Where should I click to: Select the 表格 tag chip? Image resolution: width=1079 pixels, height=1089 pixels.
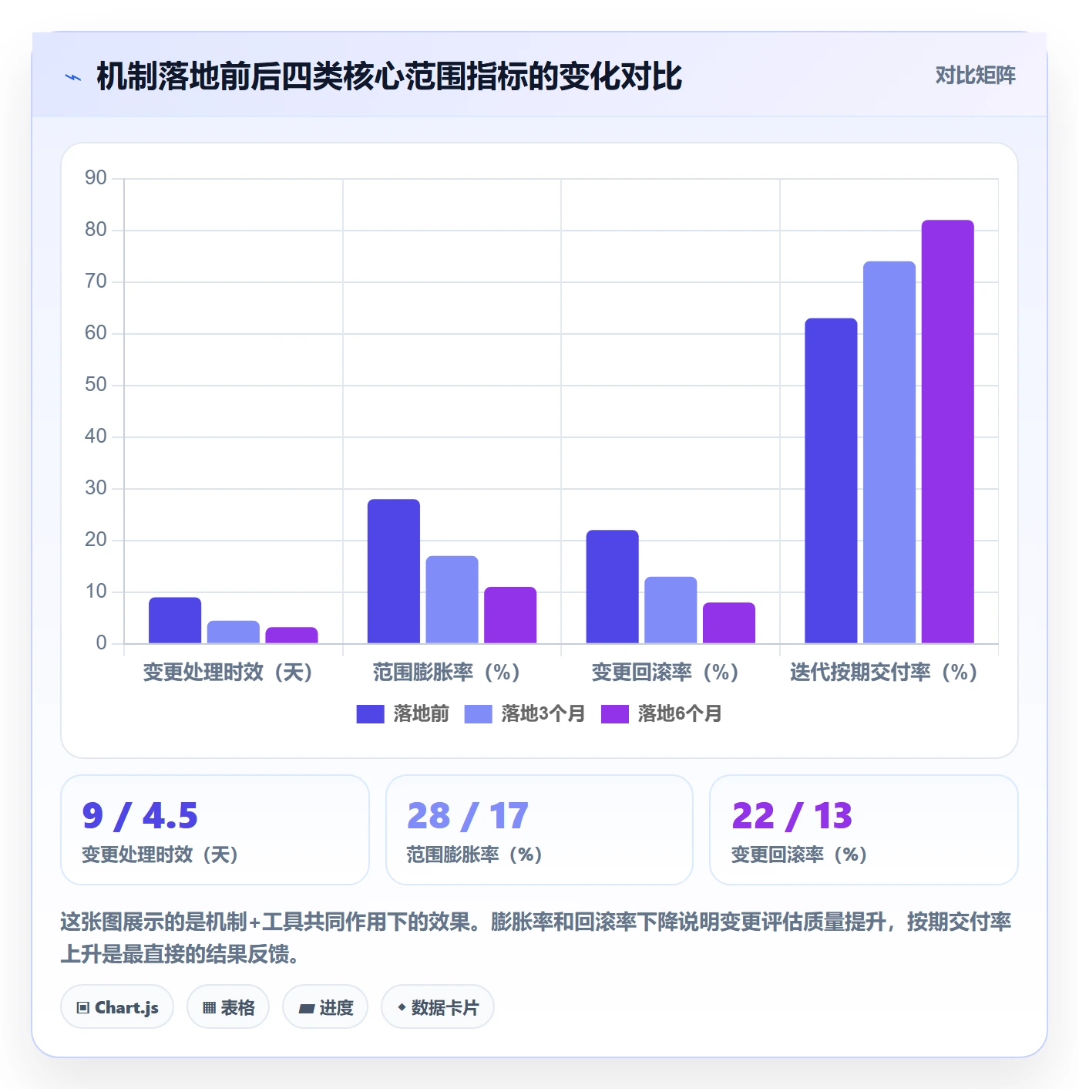coord(228,1007)
